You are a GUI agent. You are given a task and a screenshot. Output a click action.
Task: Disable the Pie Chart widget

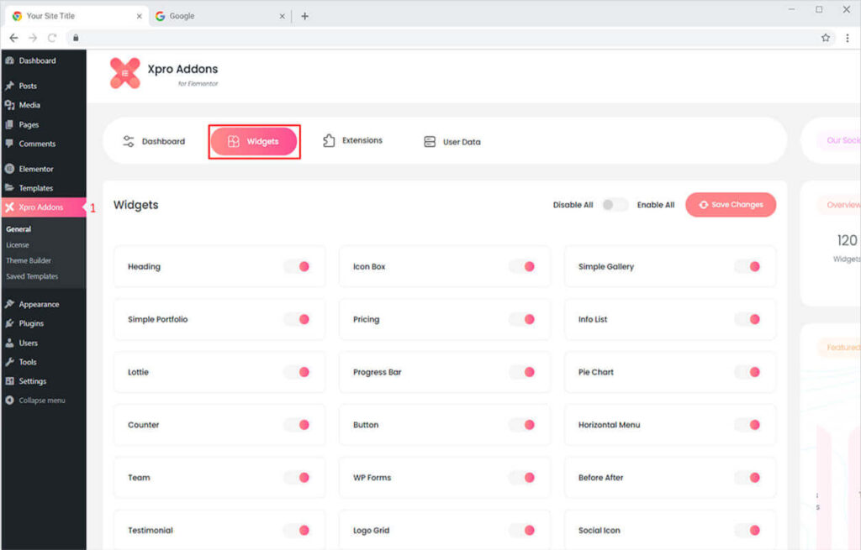747,372
